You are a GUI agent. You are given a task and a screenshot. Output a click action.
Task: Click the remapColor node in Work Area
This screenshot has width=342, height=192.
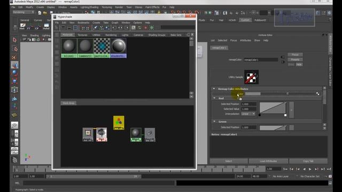tap(119, 123)
